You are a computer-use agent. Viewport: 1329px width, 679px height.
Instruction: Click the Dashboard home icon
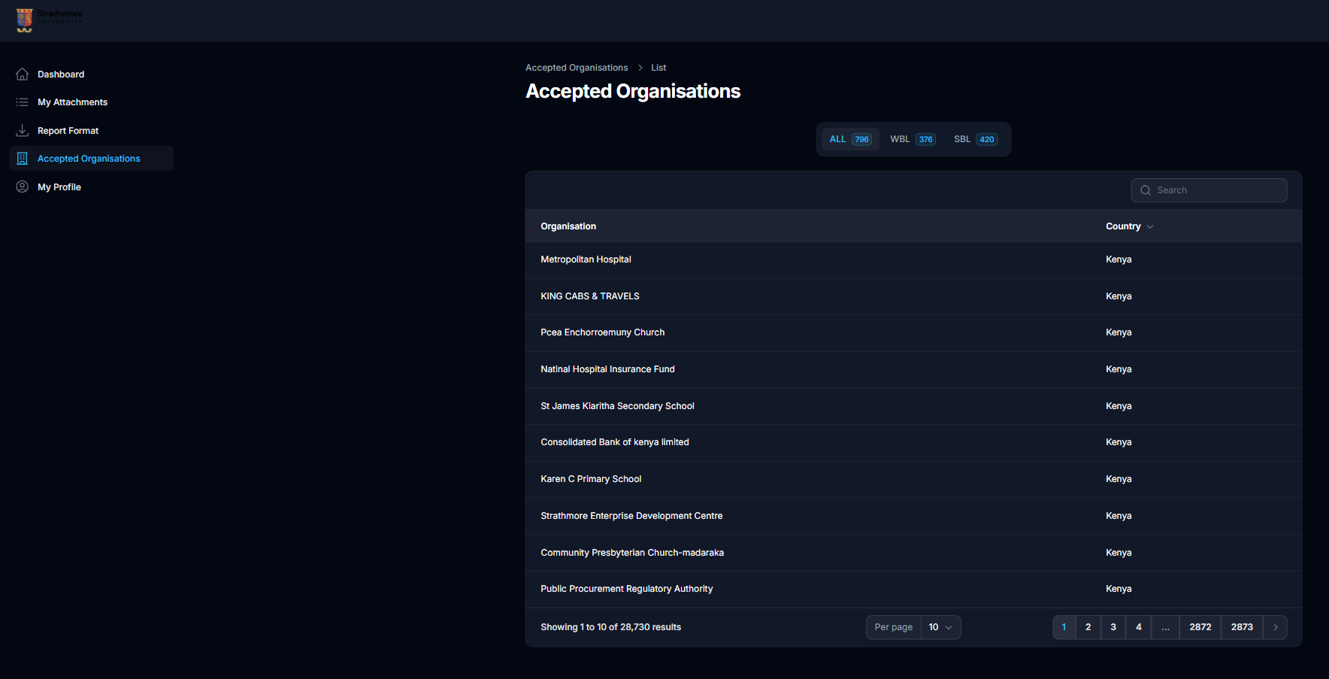point(23,74)
